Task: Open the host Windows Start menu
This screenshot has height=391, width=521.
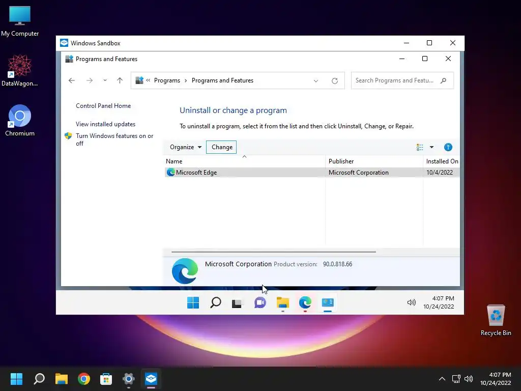Action: coord(16,378)
